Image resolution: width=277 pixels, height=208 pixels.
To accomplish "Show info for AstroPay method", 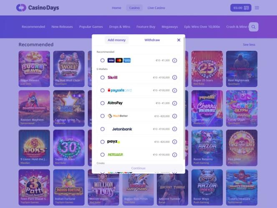I will (x=174, y=103).
